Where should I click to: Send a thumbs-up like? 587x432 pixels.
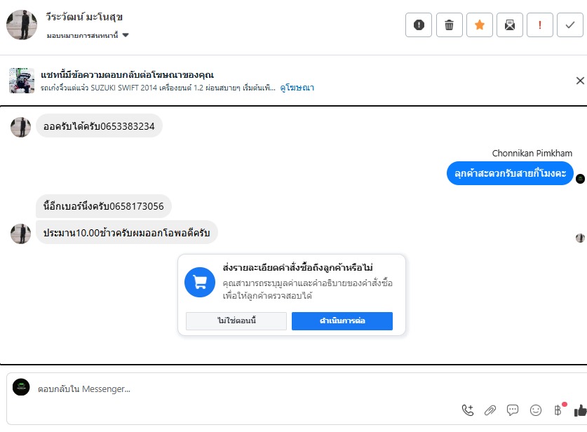pos(580,411)
